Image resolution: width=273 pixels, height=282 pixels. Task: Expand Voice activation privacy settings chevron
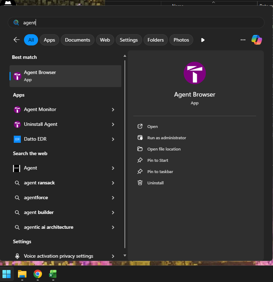(x=113, y=256)
